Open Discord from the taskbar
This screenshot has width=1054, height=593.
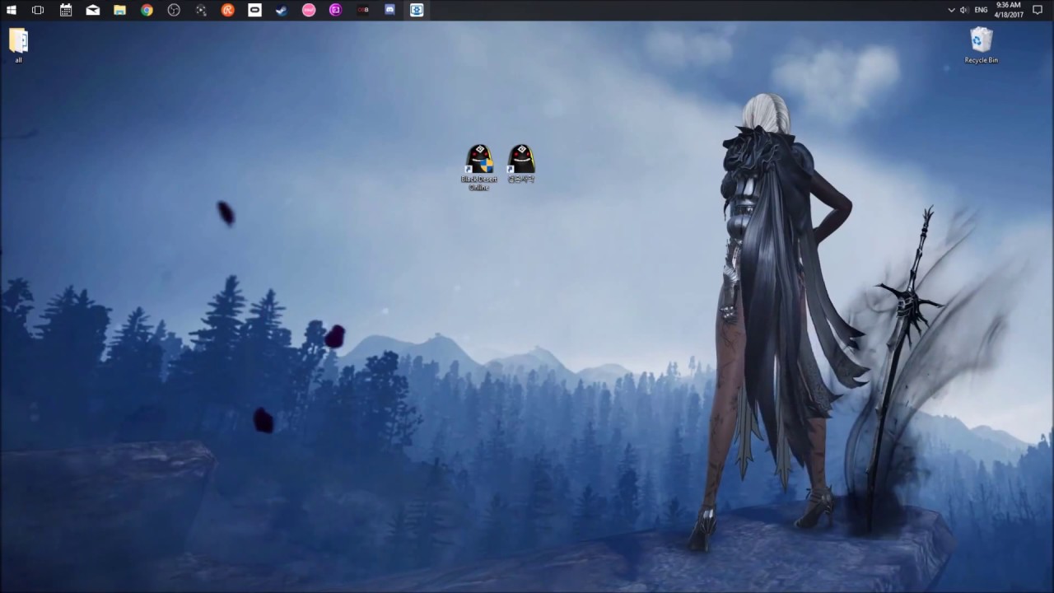pos(390,10)
